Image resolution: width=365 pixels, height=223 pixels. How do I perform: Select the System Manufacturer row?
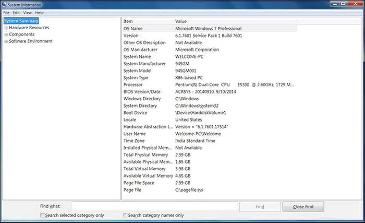210,63
